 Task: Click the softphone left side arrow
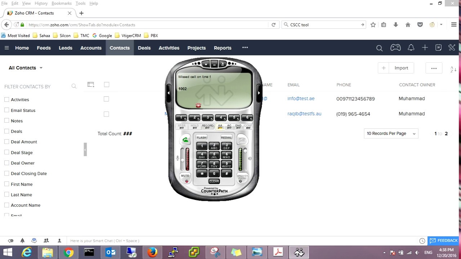[x=168, y=93]
